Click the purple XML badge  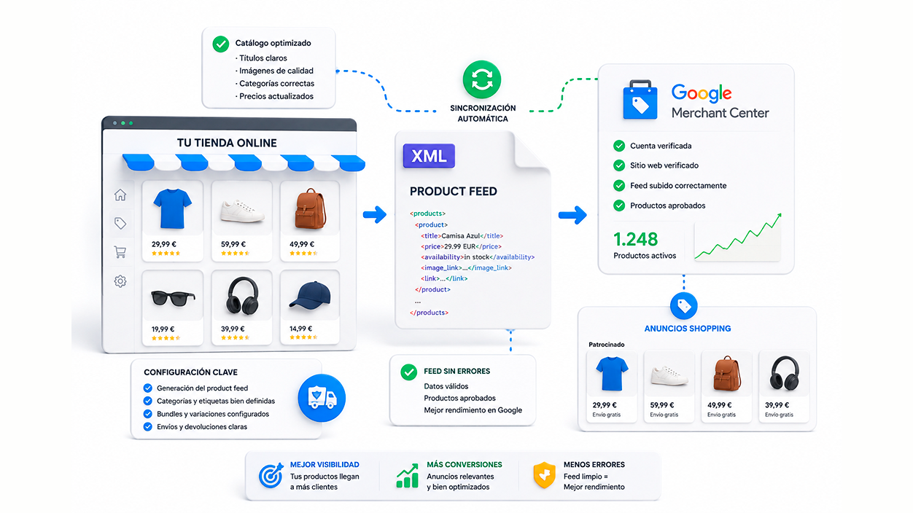pyautogui.click(x=429, y=156)
